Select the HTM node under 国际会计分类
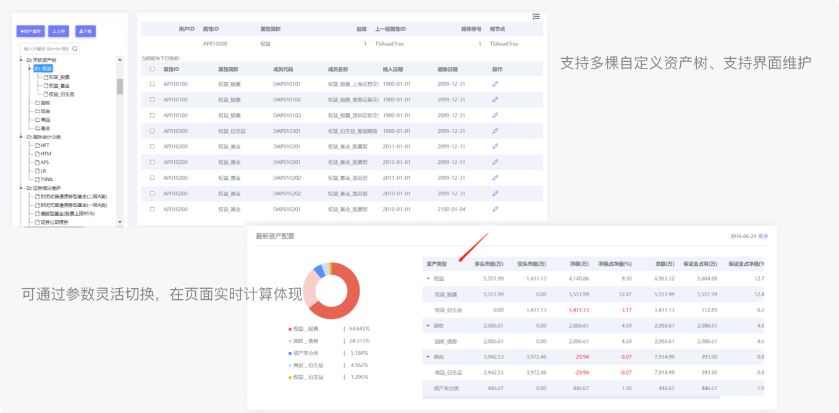 point(45,154)
